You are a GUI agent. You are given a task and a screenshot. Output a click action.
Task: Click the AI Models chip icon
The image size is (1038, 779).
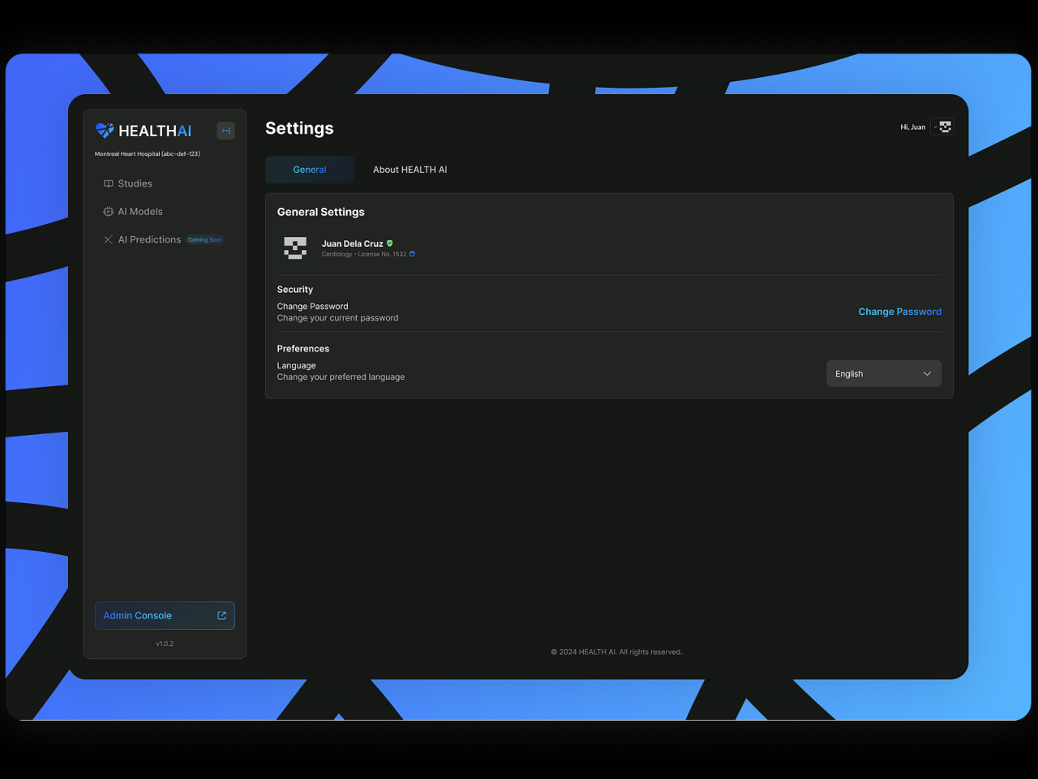[x=108, y=212]
